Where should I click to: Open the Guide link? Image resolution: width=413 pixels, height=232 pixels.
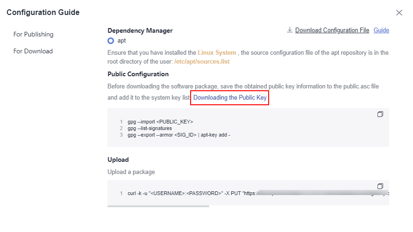point(381,30)
